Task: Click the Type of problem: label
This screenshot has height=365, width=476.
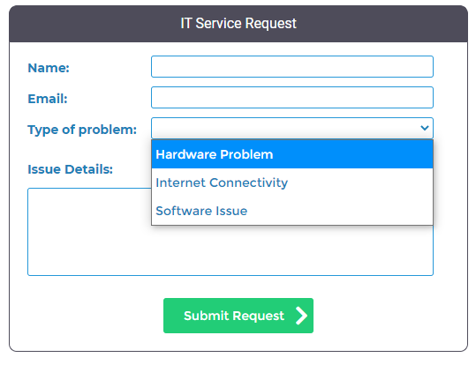Action: [82, 130]
